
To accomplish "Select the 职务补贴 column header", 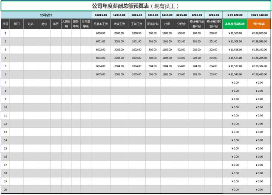I will [153, 24].
